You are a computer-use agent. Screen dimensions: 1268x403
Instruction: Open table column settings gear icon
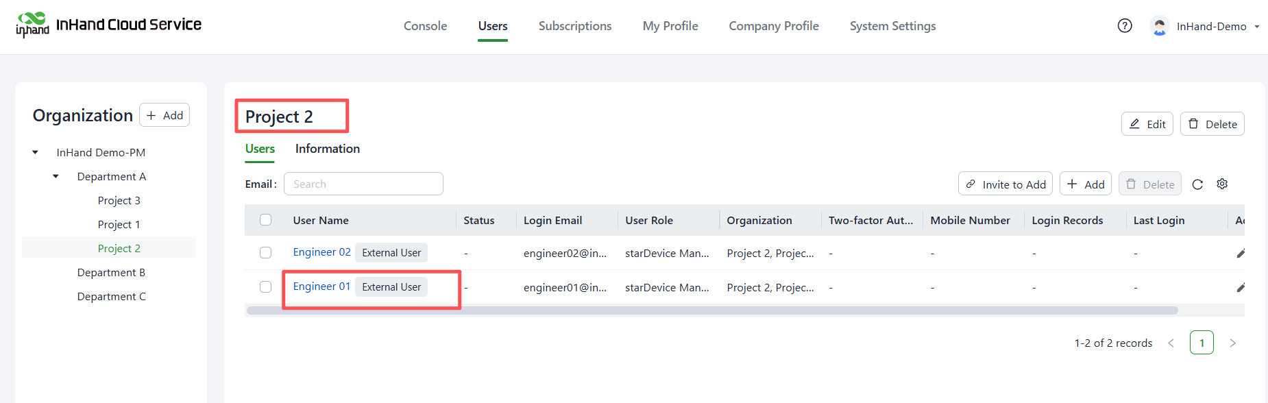click(1222, 184)
